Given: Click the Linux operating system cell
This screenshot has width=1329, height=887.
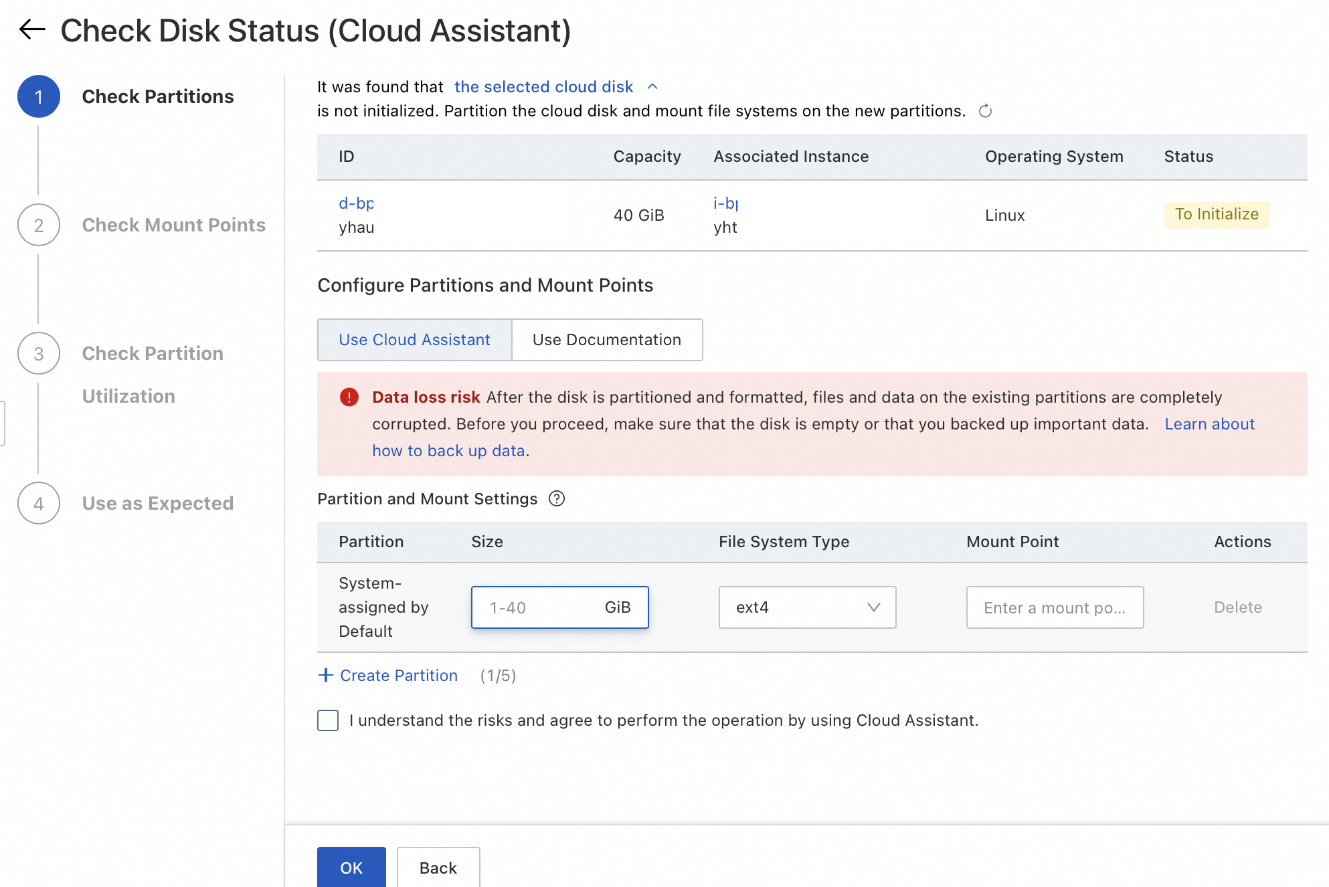Looking at the screenshot, I should [x=1005, y=215].
